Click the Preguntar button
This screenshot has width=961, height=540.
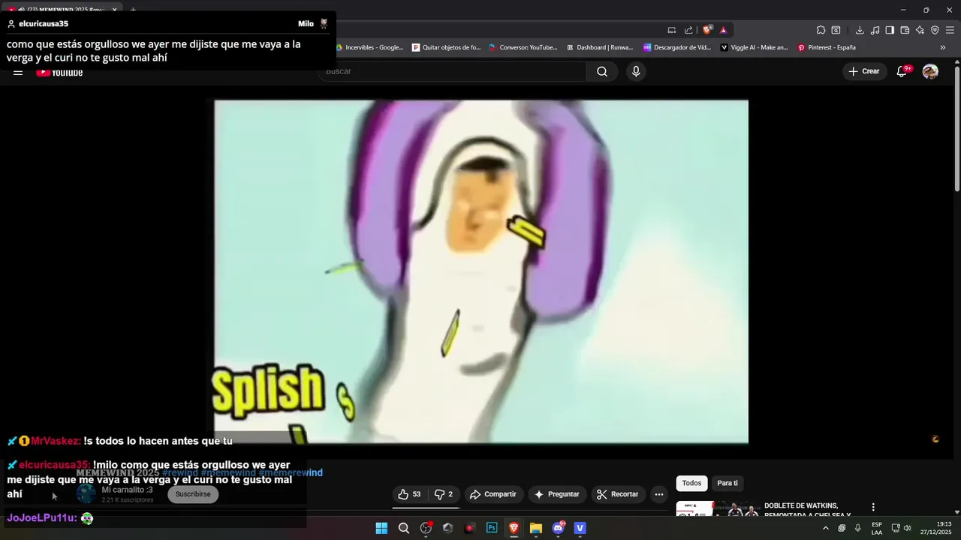click(556, 494)
